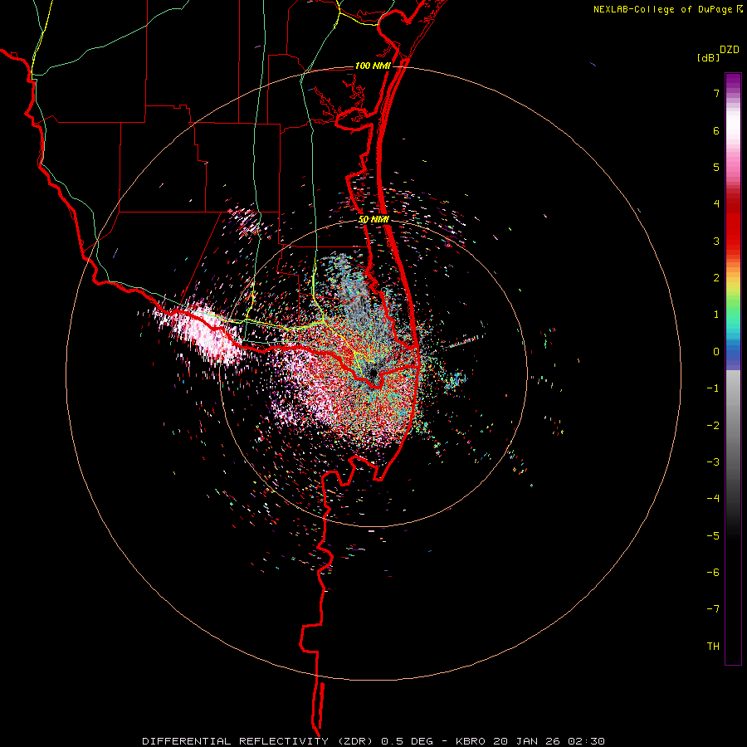Image resolution: width=747 pixels, height=747 pixels.
Task: Click the 4 value on the color scale
Action: [x=716, y=204]
